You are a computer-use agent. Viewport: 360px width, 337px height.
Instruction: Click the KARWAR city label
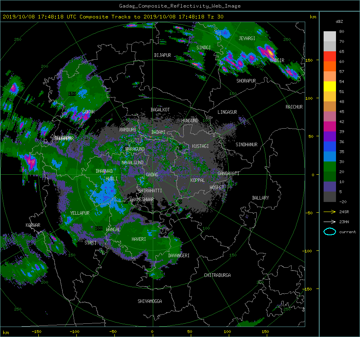point(33,225)
